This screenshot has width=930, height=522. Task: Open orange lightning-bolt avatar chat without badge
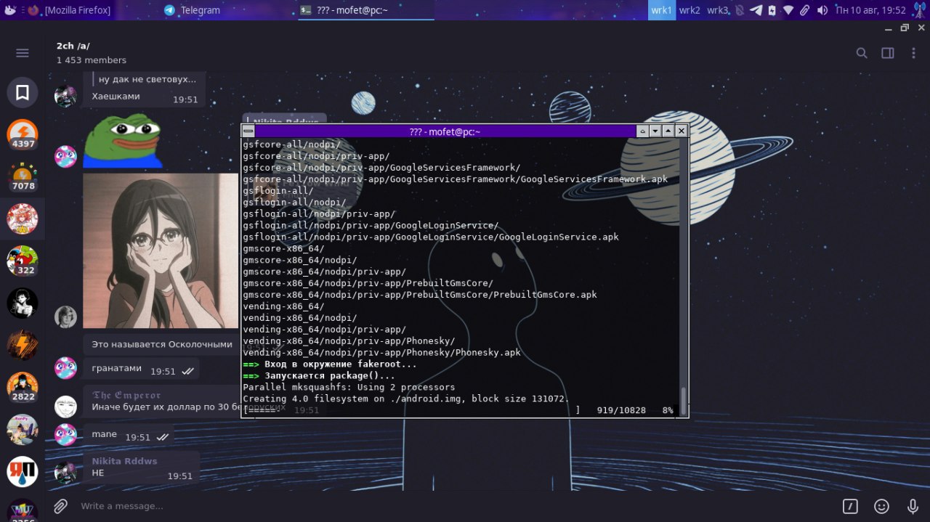pyautogui.click(x=23, y=345)
